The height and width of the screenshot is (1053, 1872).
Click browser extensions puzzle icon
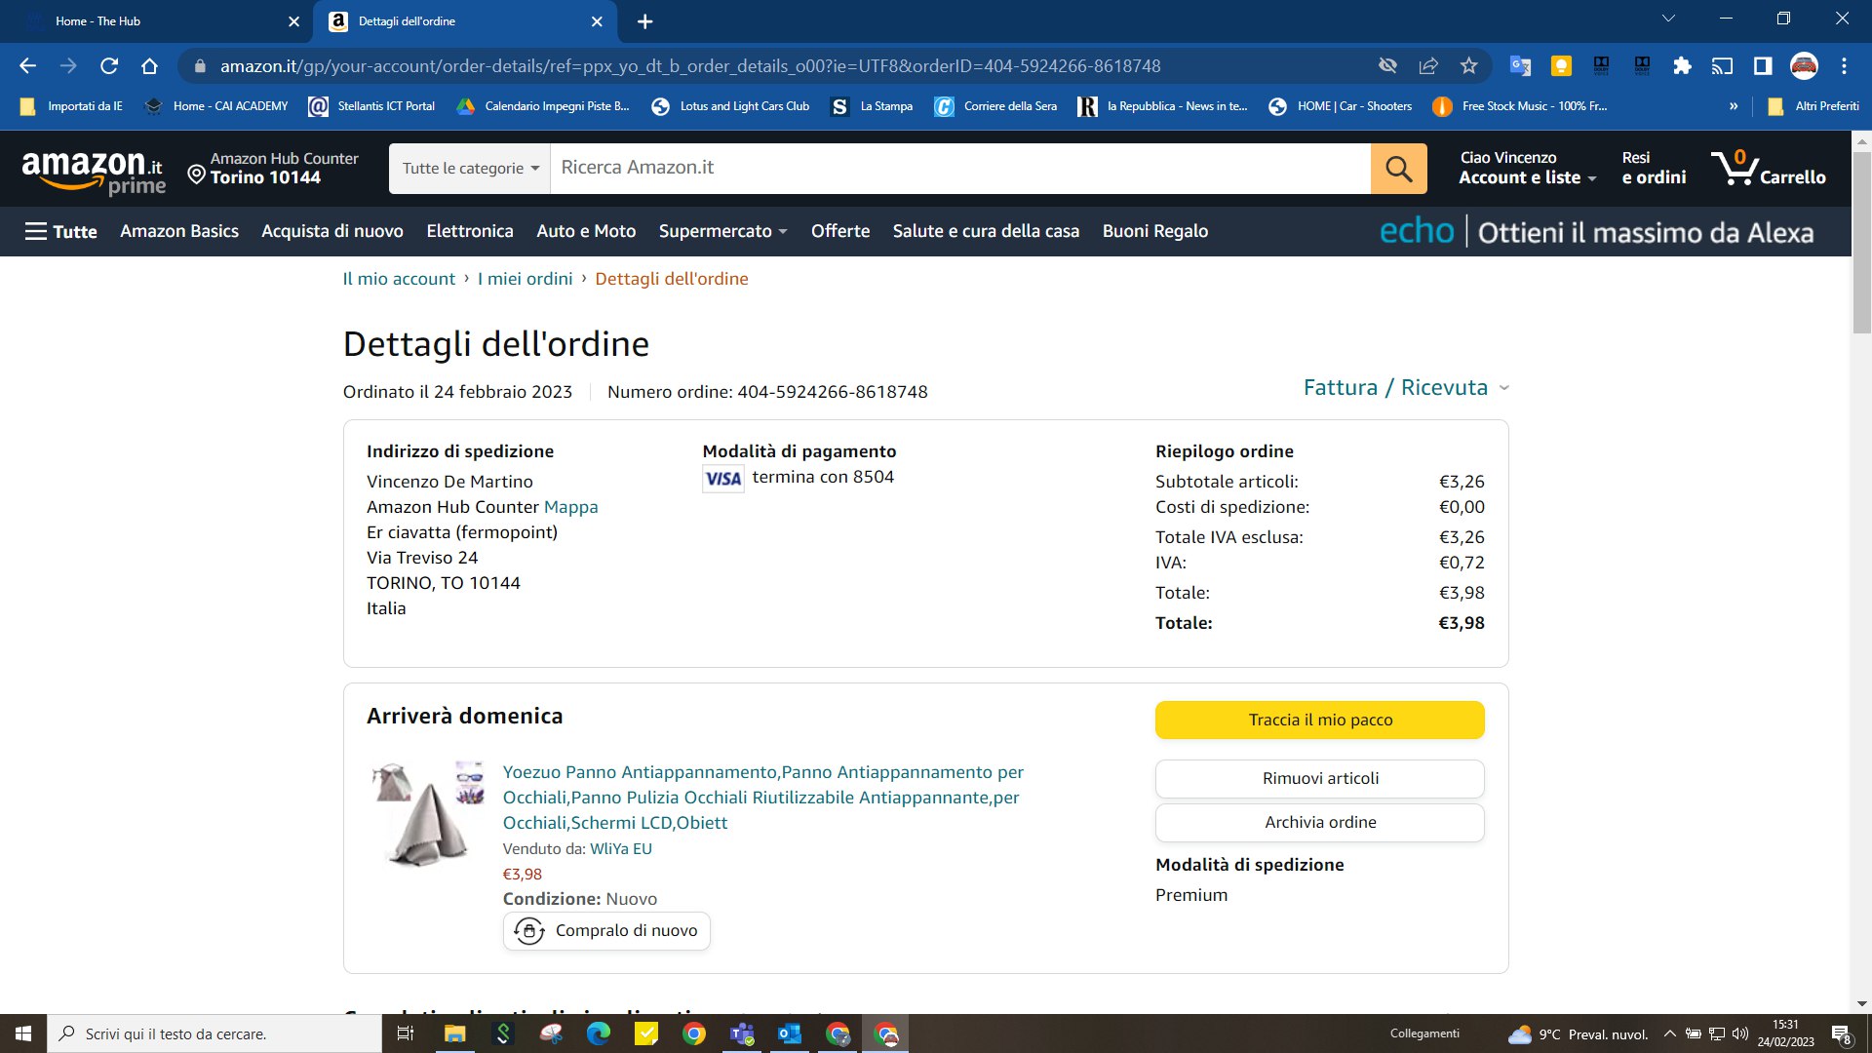1682,66
